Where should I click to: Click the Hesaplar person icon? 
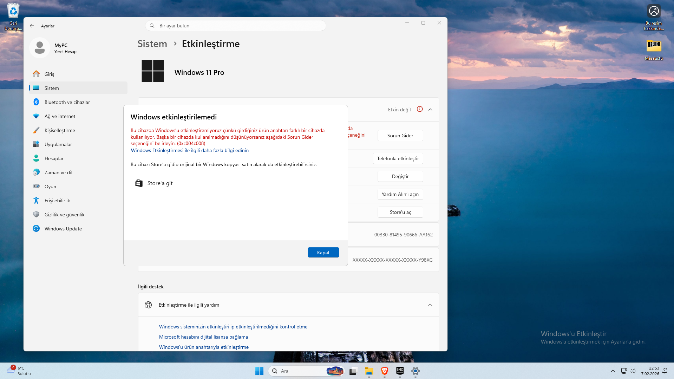[x=36, y=158]
